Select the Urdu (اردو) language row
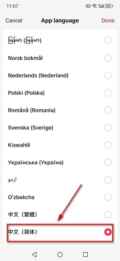The width and height of the screenshot is (120, 261). coord(60,180)
